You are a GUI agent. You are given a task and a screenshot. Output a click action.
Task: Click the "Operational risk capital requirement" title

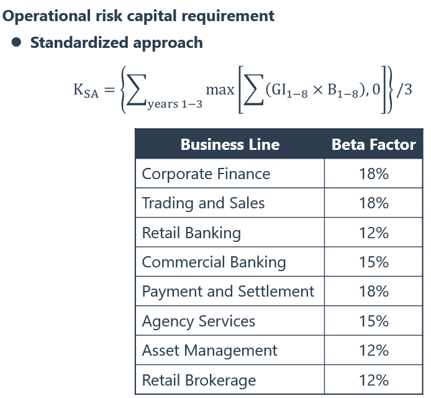pyautogui.click(x=138, y=16)
